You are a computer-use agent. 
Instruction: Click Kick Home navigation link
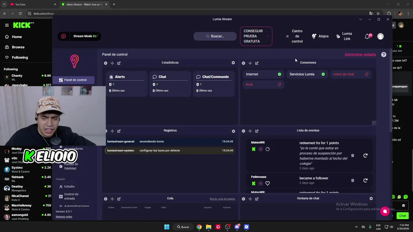point(14,37)
